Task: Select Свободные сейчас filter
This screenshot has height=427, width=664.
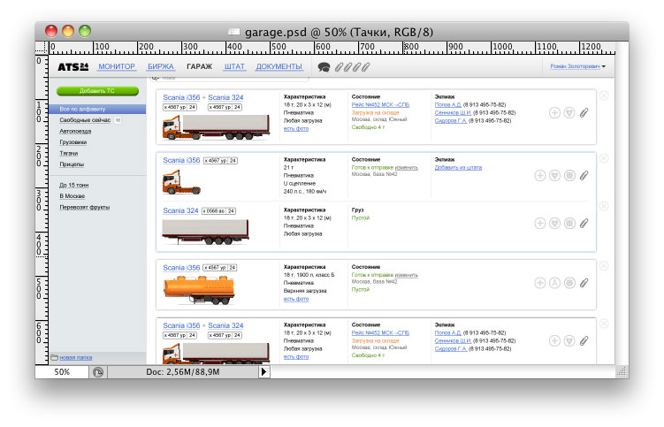Action: click(85, 120)
